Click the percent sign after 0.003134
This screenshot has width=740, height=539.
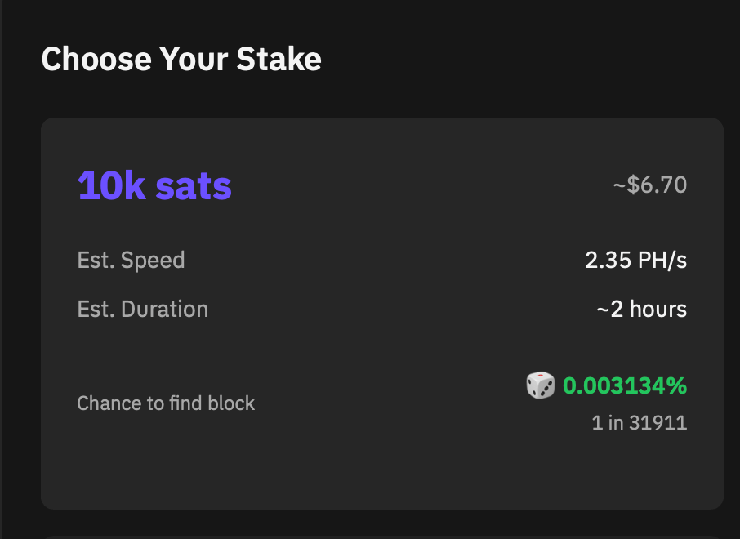[x=677, y=385]
